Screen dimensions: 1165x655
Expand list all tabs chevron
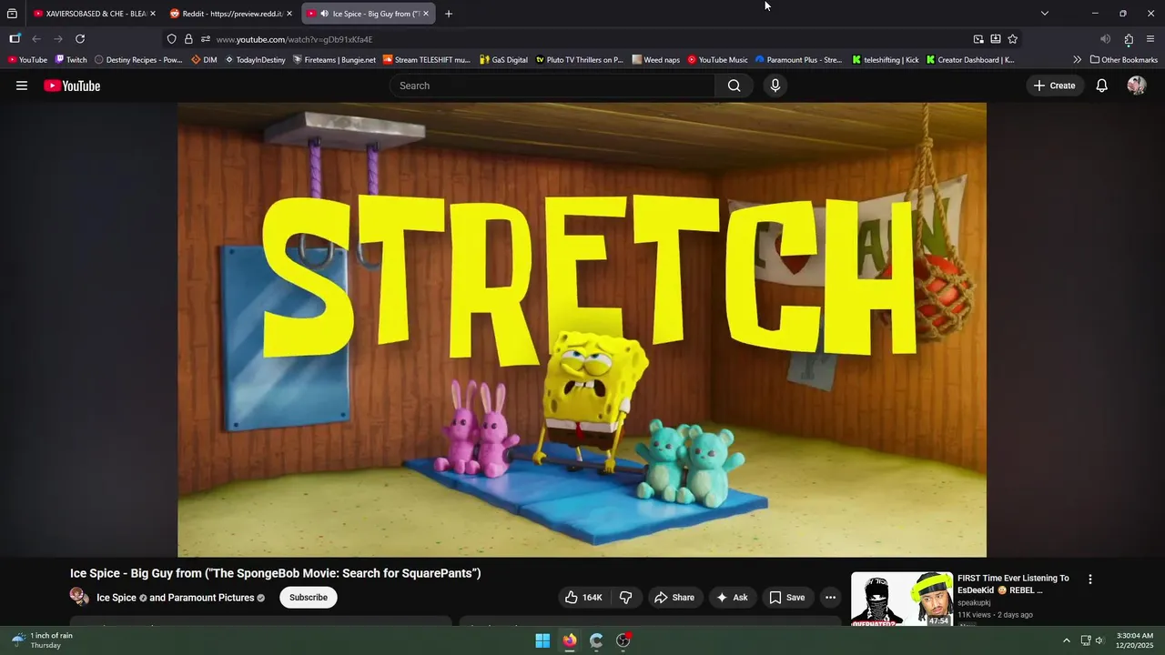[x=1044, y=14]
